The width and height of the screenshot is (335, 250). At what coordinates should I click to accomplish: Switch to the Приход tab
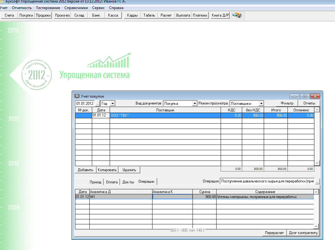[95, 182]
